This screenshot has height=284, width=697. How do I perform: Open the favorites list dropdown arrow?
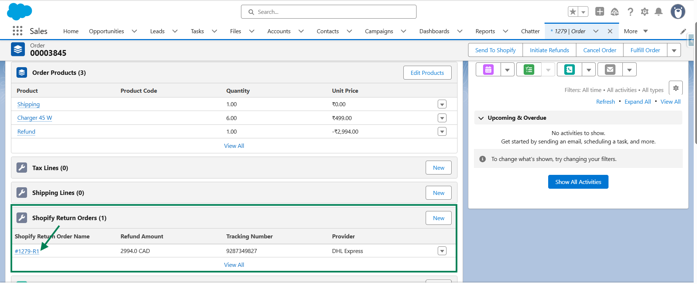tap(583, 12)
